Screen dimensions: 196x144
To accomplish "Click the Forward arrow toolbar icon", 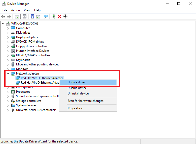I will coord(9,16).
